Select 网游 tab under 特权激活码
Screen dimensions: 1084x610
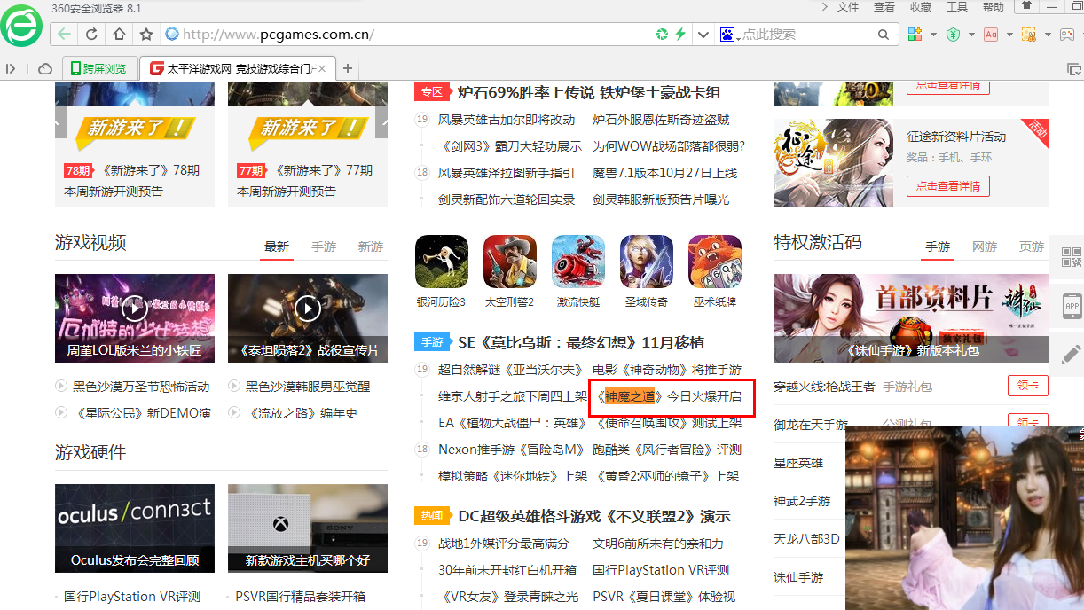click(x=985, y=246)
